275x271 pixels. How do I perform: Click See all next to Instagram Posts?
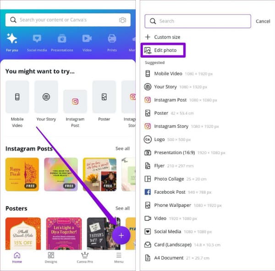[x=122, y=149]
